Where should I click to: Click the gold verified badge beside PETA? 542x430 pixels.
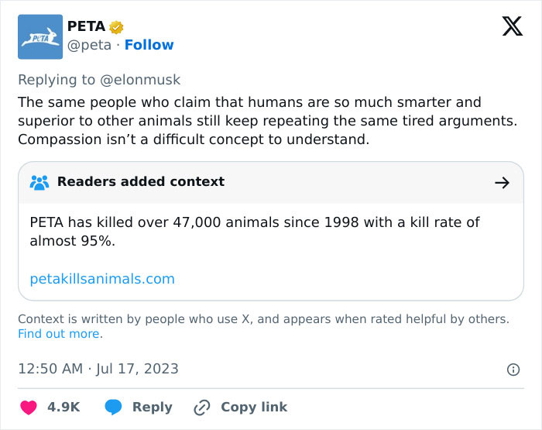(117, 27)
